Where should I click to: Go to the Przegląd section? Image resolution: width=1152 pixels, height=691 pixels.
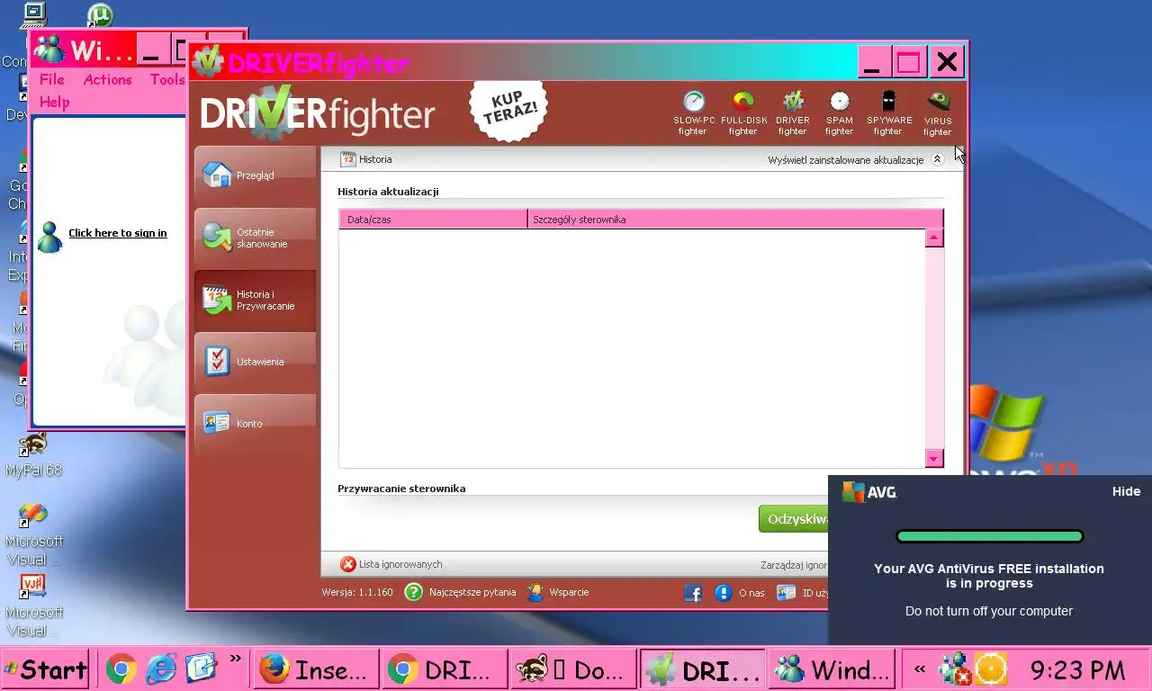click(256, 175)
